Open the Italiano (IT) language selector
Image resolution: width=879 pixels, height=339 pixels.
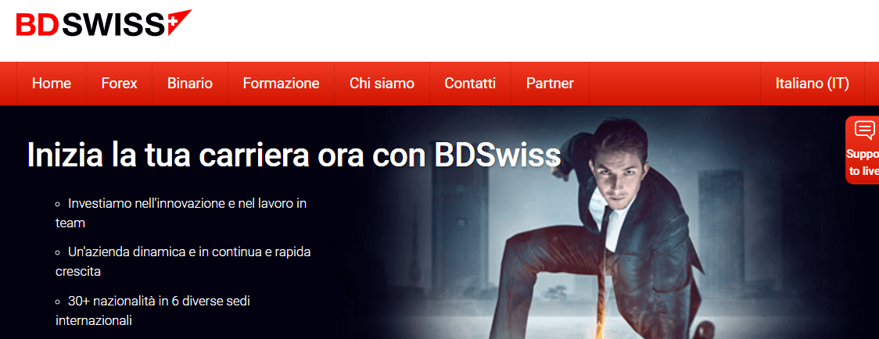813,84
